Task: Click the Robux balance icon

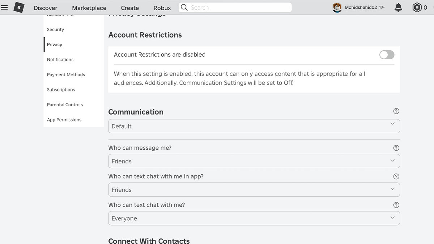Action: click(x=417, y=8)
